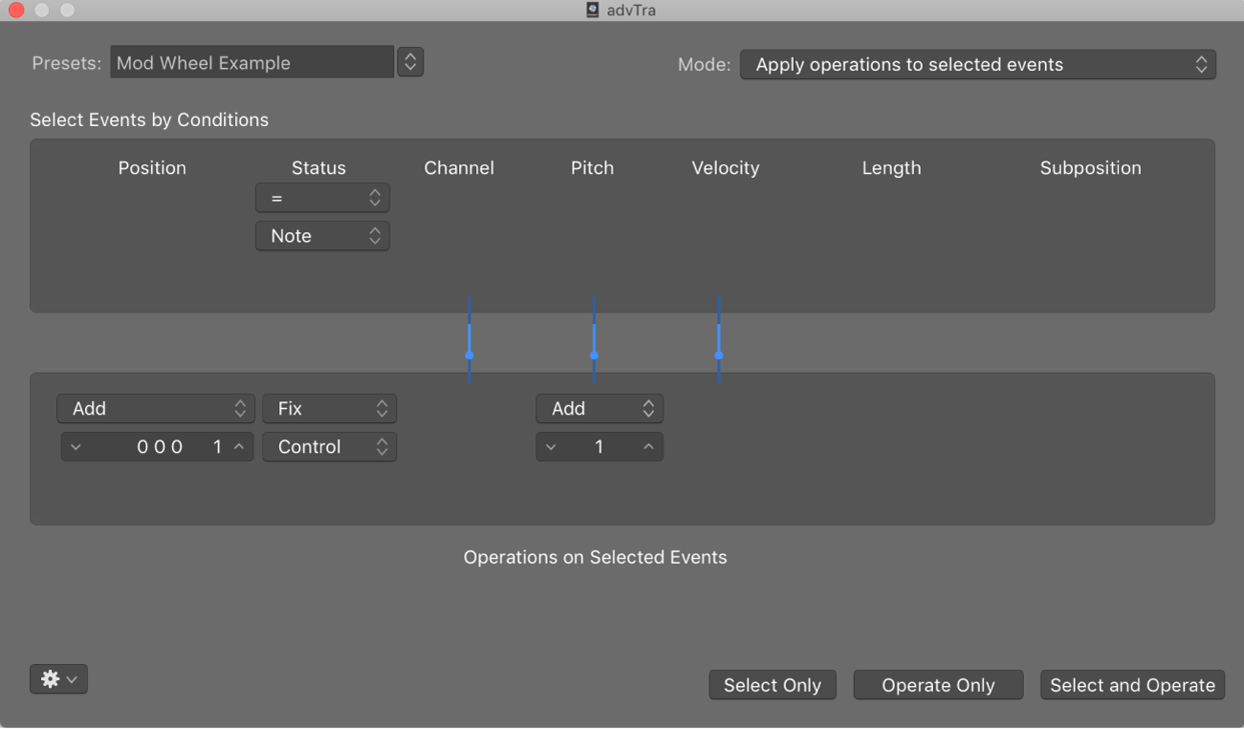The image size is (1244, 729).
Task: Click the 'Presets:' label
Action: pos(67,63)
